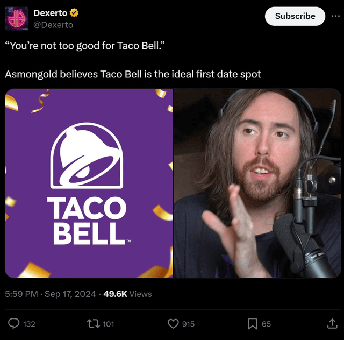
Task: Click the 915 likes count
Action: click(188, 324)
